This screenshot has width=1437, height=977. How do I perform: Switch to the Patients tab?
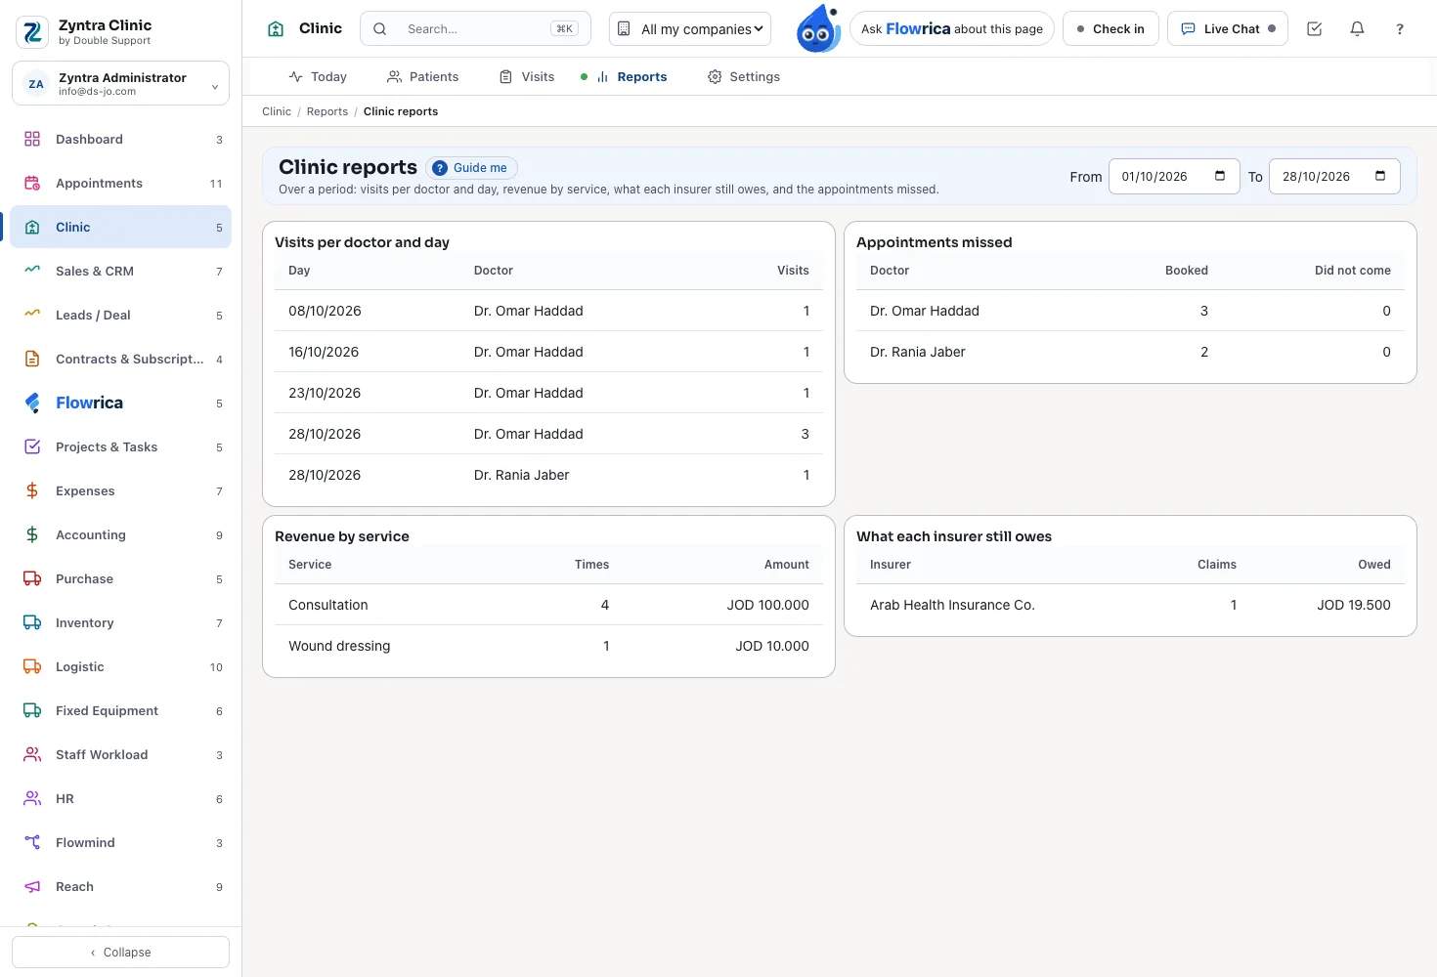pos(422,77)
